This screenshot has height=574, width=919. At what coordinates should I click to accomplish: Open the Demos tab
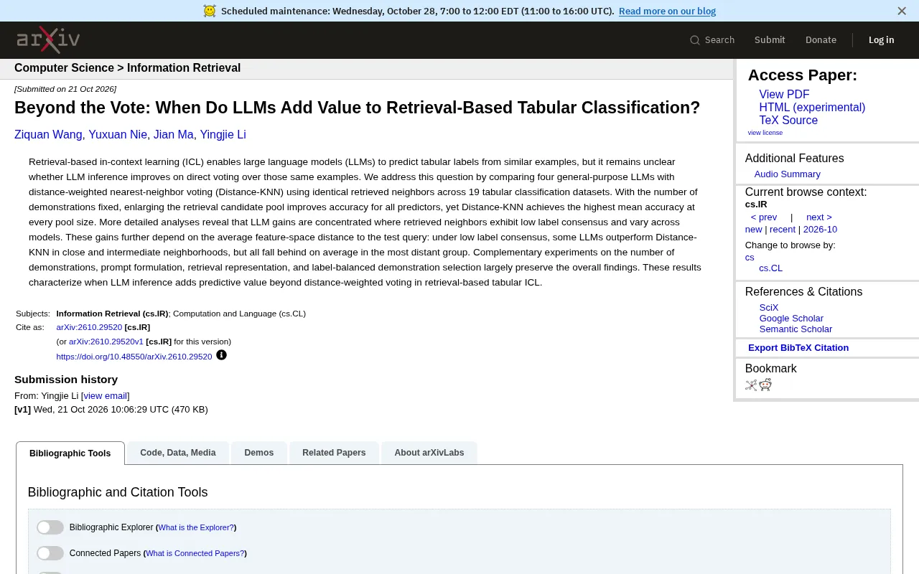(x=259, y=453)
